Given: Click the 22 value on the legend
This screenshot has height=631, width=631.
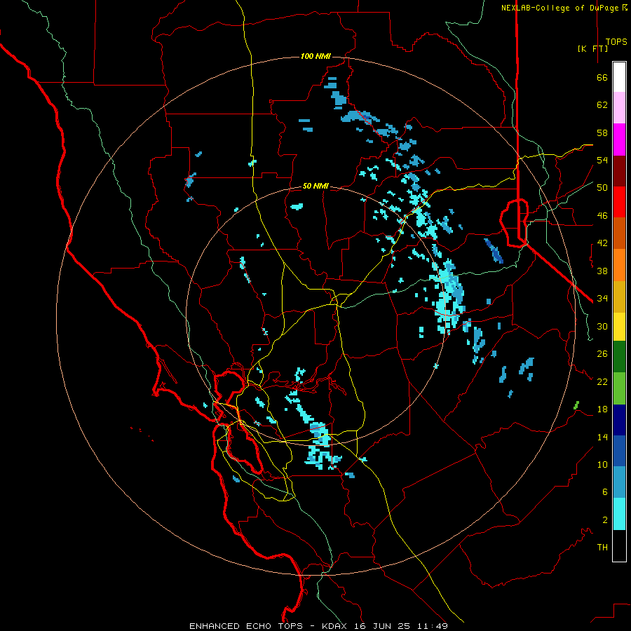Looking at the screenshot, I should [x=602, y=381].
